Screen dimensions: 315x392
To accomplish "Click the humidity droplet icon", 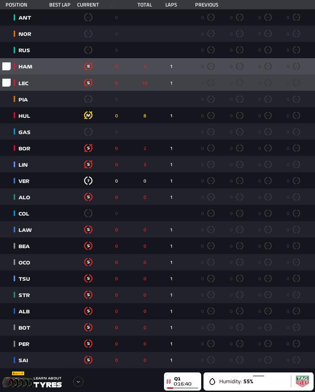I will [x=212, y=381].
